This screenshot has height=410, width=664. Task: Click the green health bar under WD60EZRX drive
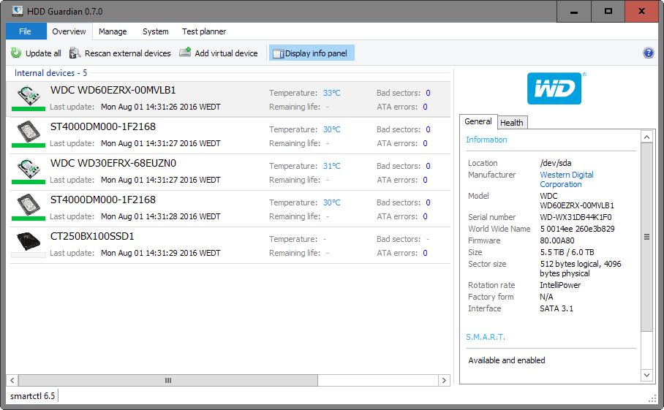coord(29,109)
